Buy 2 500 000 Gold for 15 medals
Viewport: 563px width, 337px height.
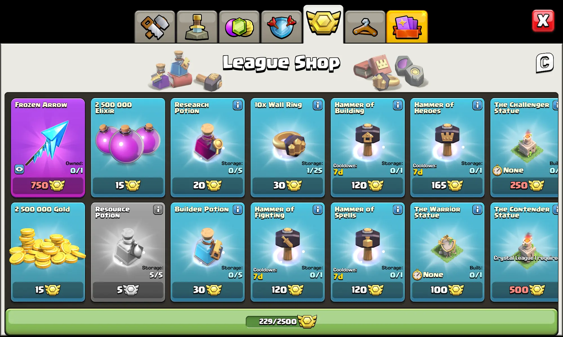click(48, 290)
